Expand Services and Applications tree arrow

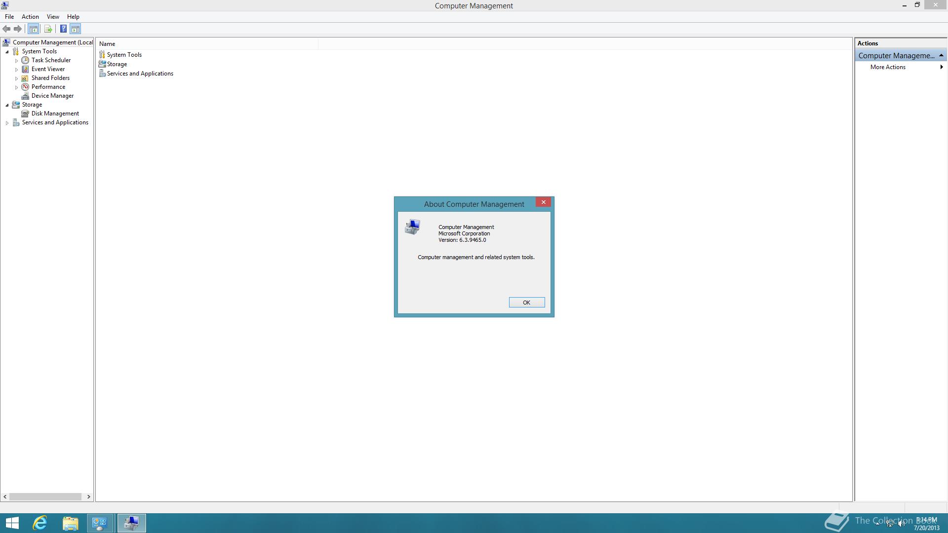tap(7, 123)
